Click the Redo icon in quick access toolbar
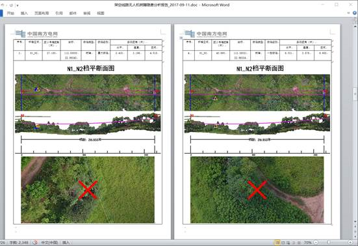The image size is (358, 246). point(11,5)
